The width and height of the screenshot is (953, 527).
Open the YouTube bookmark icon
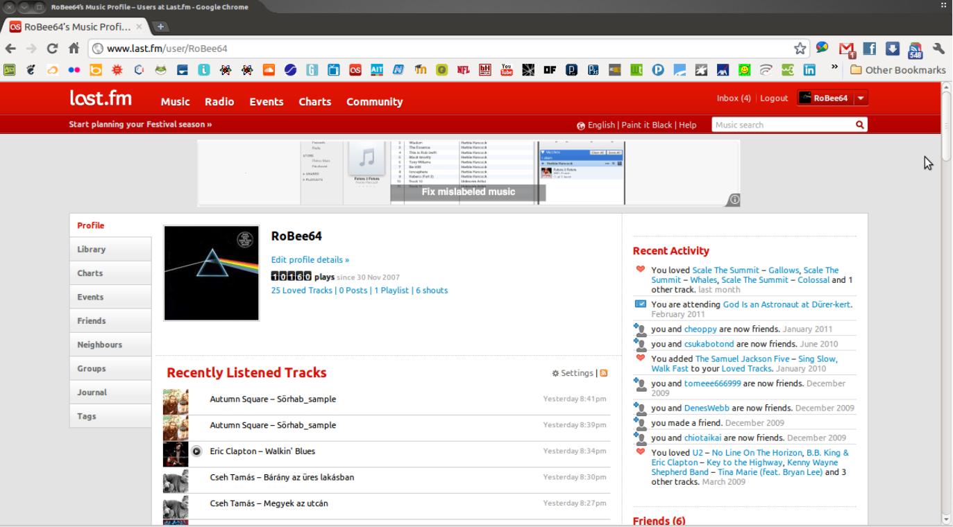pyautogui.click(x=506, y=70)
